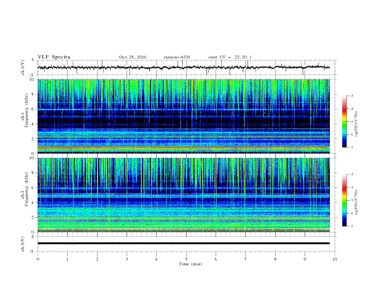Click the "0" kHz tick of ch.2 spectrogram
The image size is (377, 291).
[33, 232]
